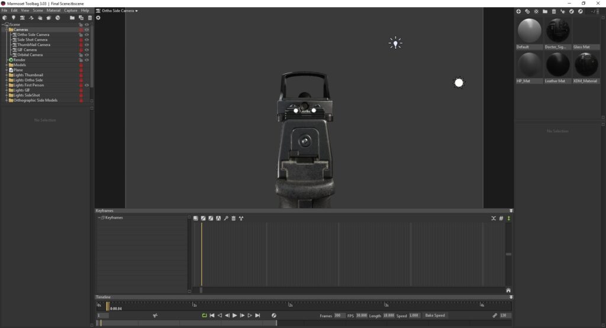606x328 pixels.
Task: Add a sky object via clouds icon
Action: 40,18
